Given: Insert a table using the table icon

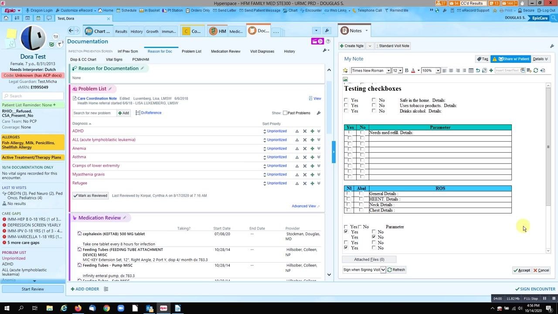Looking at the screenshot, I should 471,71.
